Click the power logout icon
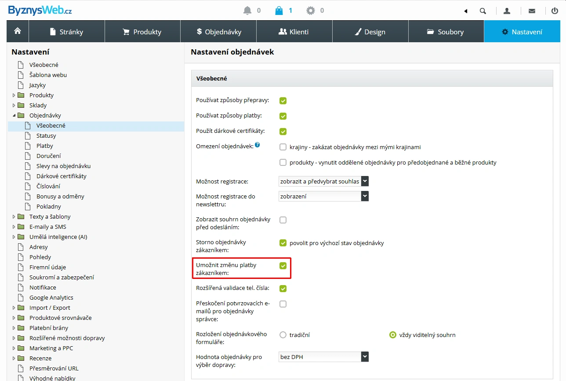 [555, 11]
